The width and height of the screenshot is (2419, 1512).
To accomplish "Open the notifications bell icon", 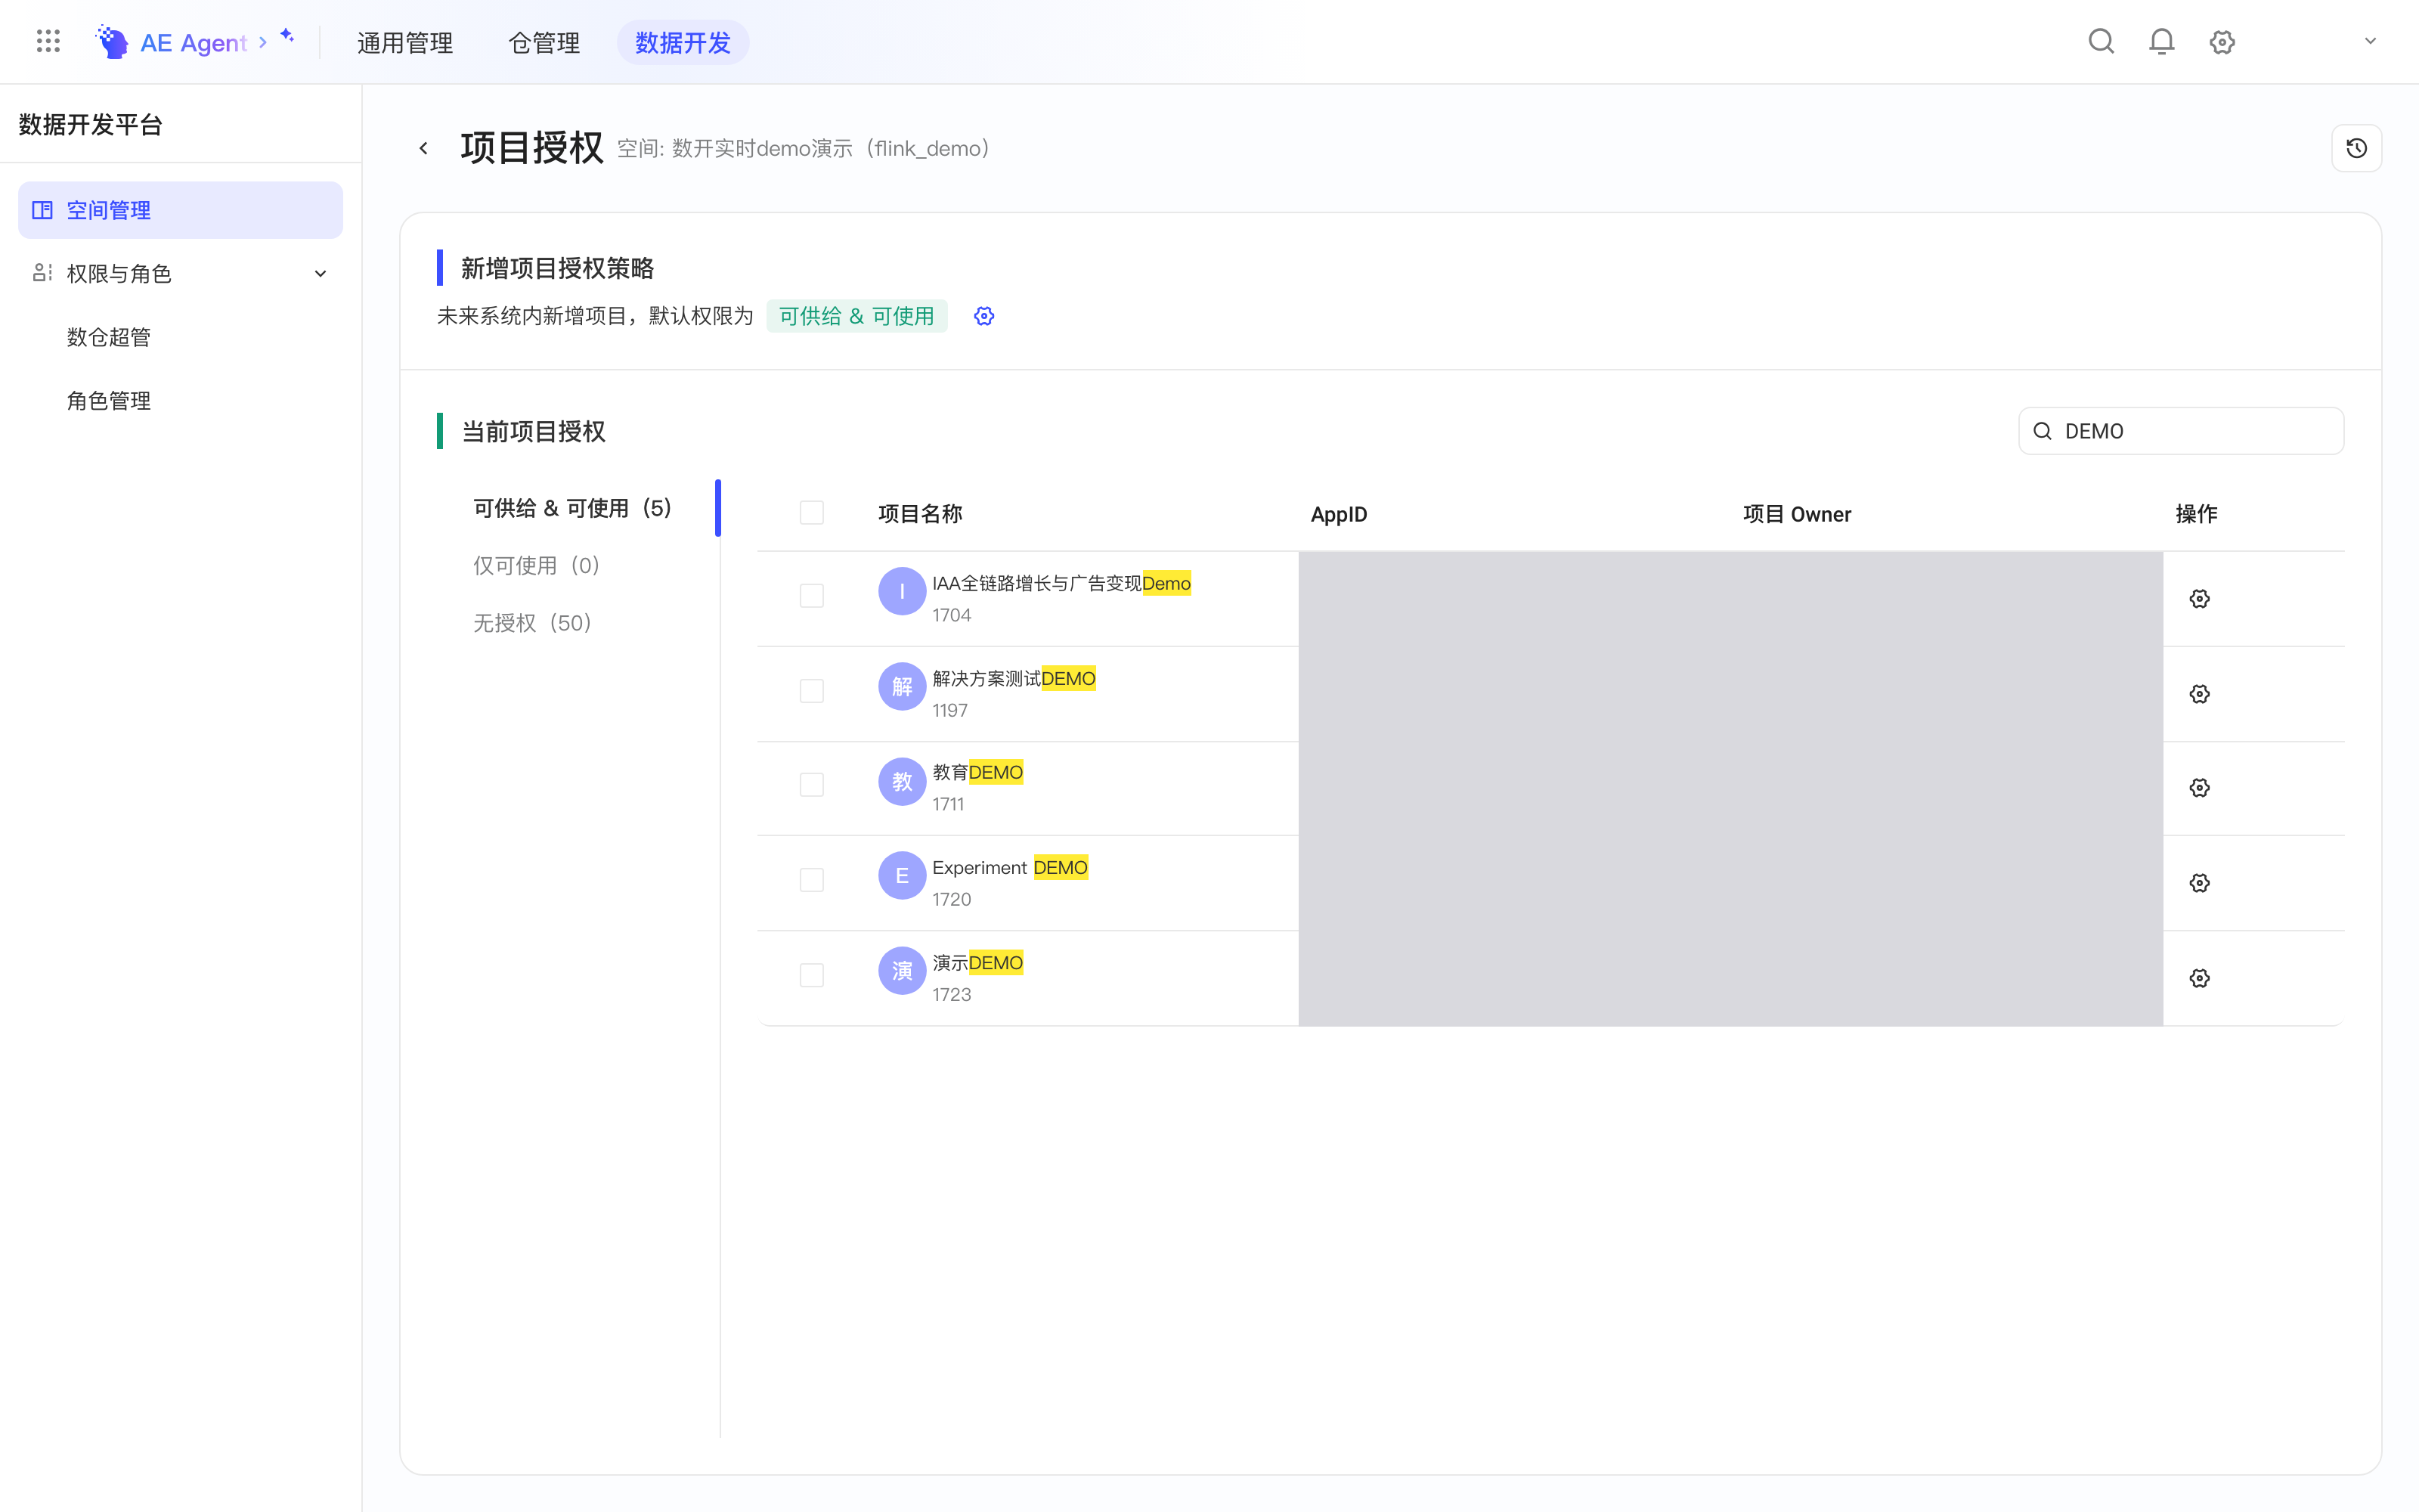I will tap(2161, 41).
